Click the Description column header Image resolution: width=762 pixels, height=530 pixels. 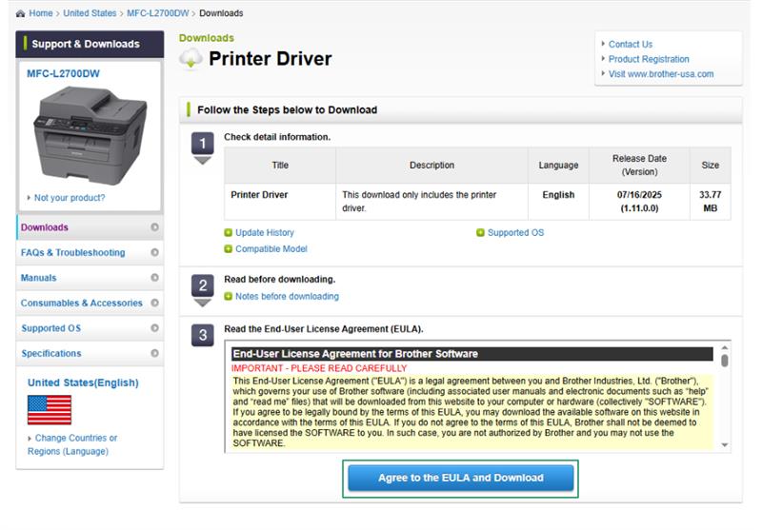click(432, 166)
